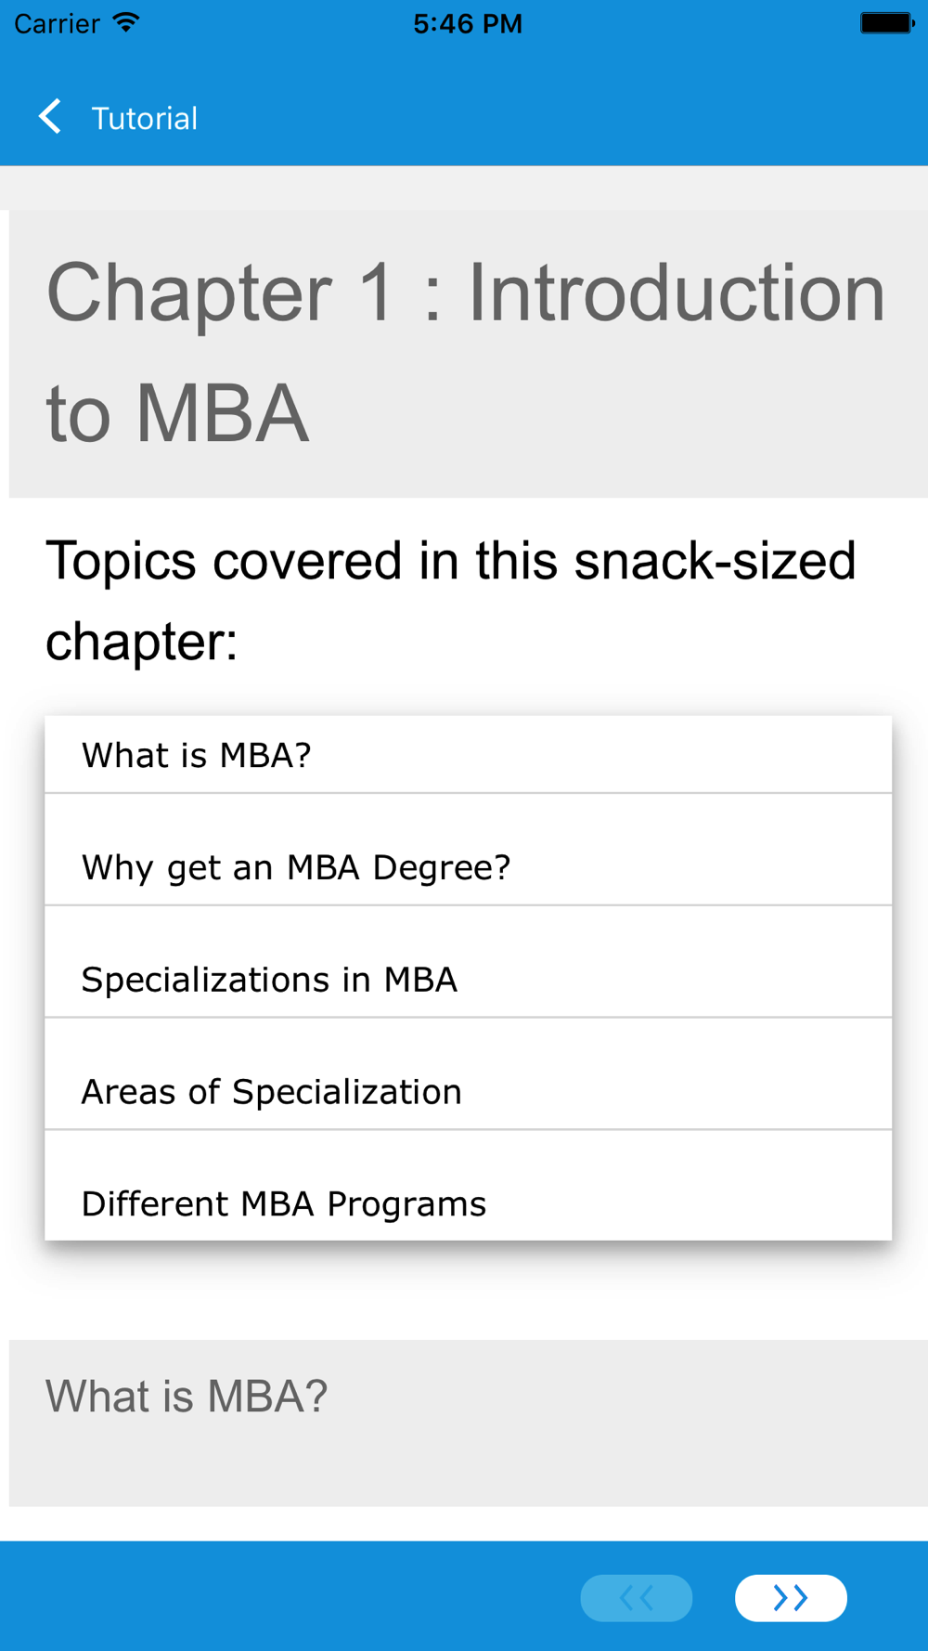Tap the word Introduction in the chapter title
The height and width of the screenshot is (1651, 928).
(677, 292)
